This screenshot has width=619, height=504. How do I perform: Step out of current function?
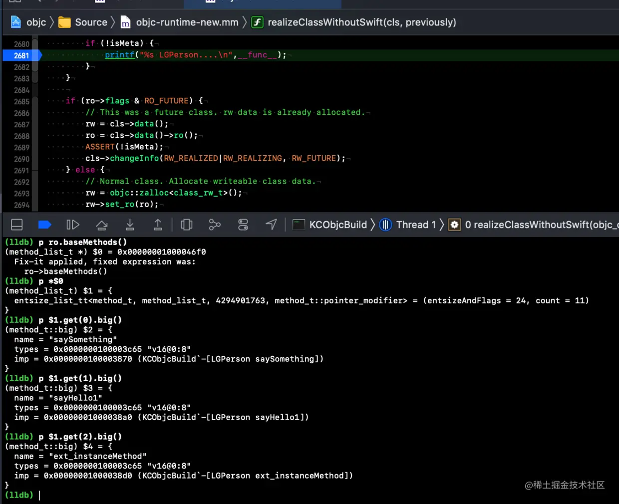(158, 225)
